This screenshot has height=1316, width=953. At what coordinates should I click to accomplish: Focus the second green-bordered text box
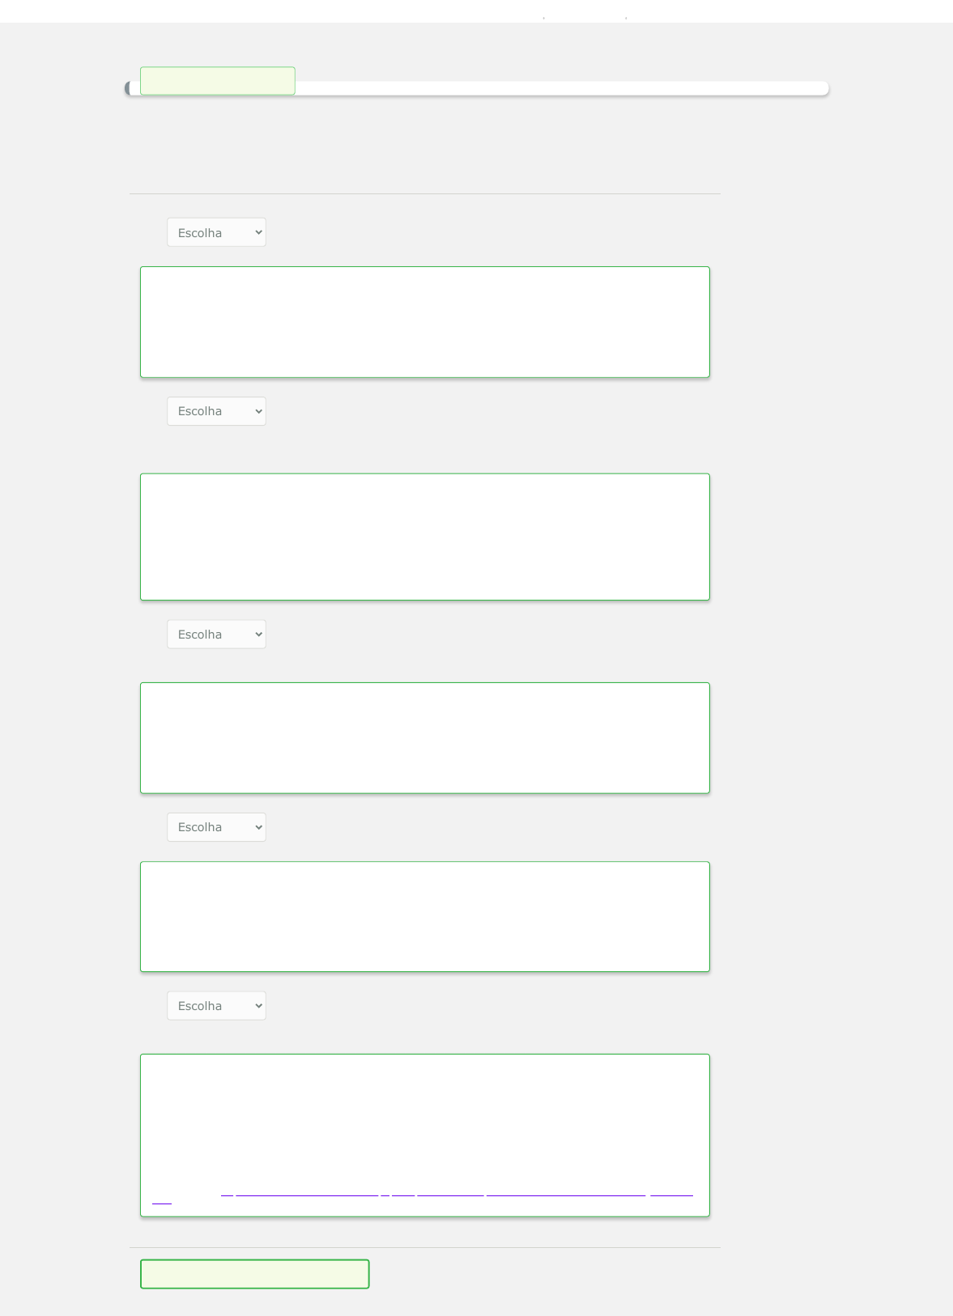click(425, 537)
